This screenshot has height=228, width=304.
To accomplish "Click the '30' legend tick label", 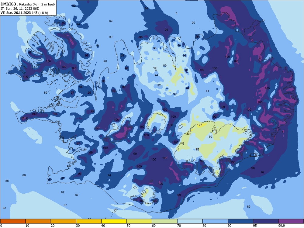I will (78, 226).
